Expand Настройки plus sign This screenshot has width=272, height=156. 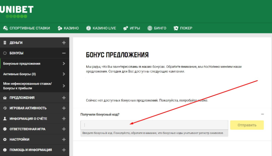pos(64,139)
